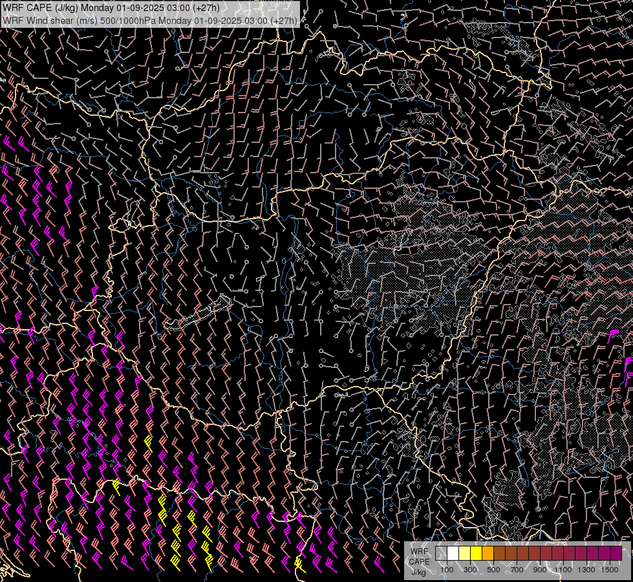The image size is (633, 582).
Task: Click the legend label 1300
Action: [586, 570]
